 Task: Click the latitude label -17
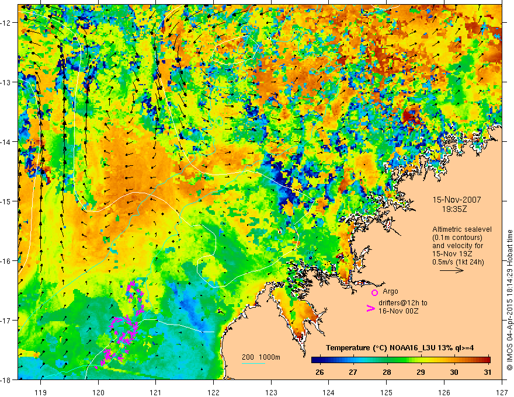tap(6, 320)
